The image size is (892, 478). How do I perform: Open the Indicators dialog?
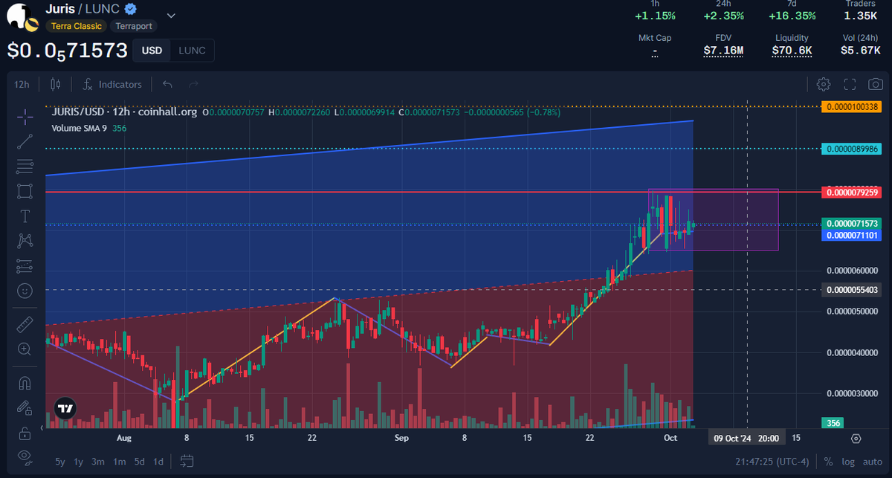pyautogui.click(x=112, y=84)
